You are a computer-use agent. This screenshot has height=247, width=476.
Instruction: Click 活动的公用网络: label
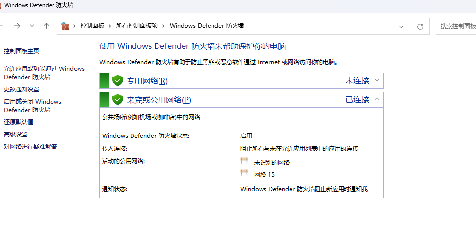click(123, 161)
